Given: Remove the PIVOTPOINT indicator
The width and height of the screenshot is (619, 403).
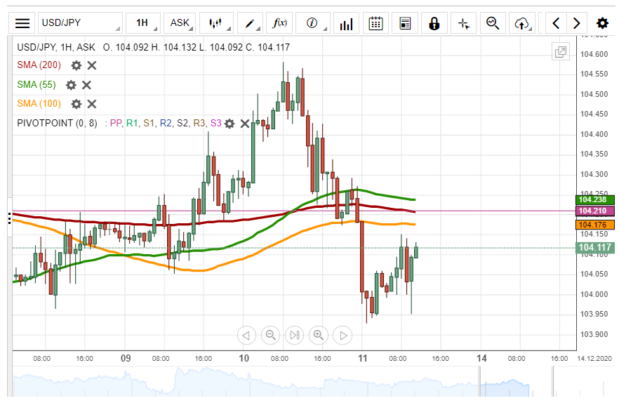Looking at the screenshot, I should point(245,124).
